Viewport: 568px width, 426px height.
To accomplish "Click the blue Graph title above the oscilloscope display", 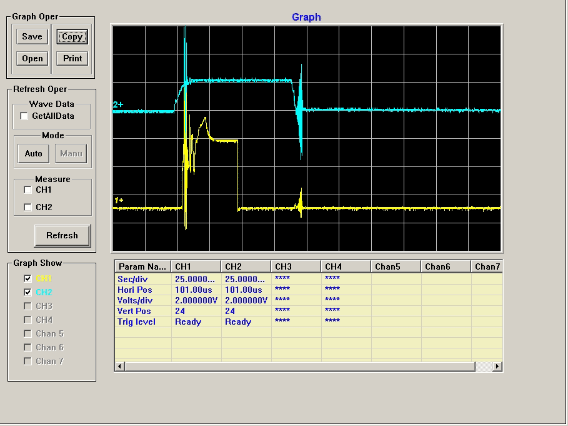I will point(306,17).
